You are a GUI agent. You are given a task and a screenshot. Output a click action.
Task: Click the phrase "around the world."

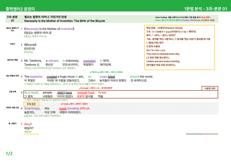pos(141,77)
